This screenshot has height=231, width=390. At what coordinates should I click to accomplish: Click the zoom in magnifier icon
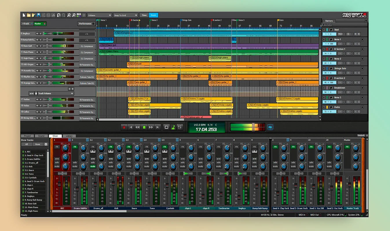[x=69, y=15]
